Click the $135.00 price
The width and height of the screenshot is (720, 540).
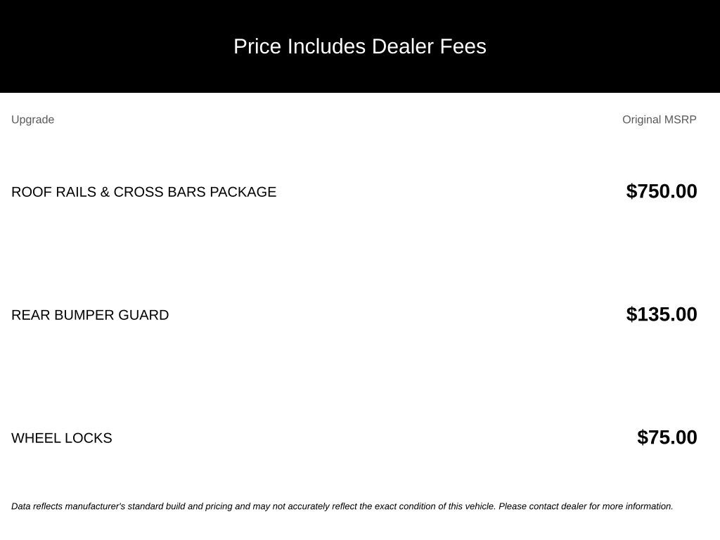(661, 314)
